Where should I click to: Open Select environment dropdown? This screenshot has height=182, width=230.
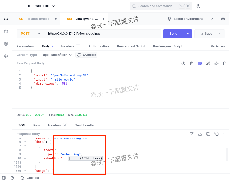coord(190,19)
